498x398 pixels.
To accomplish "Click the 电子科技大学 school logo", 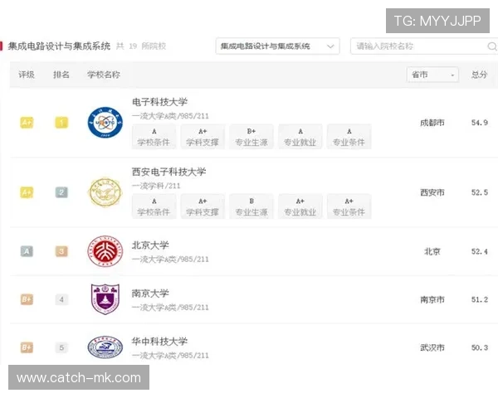I will 105,123.
